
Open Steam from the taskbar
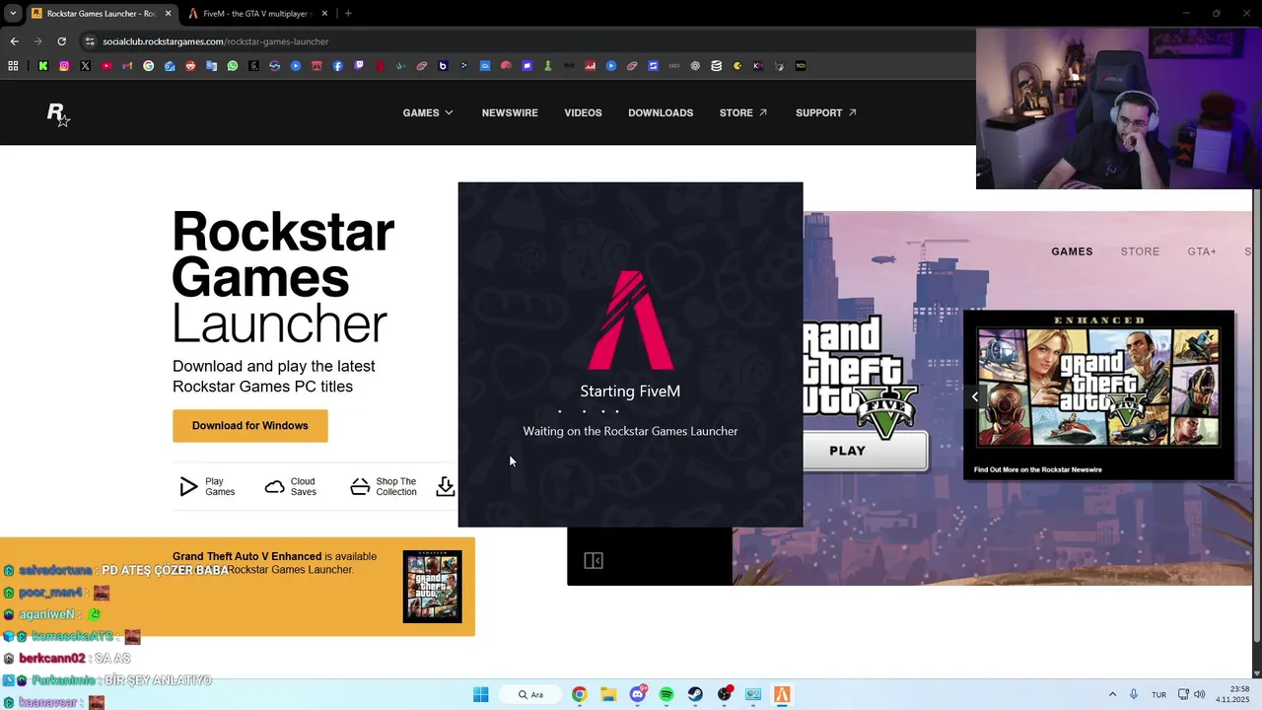pos(695,694)
